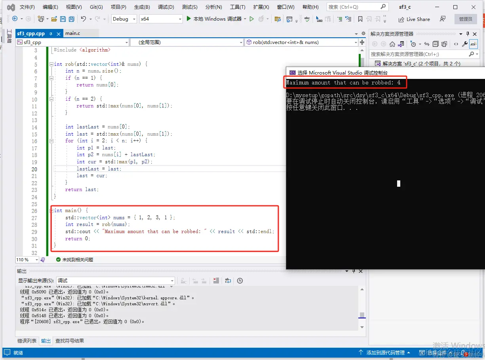Clear all output with the clear icon
485x360 pixels.
(216, 281)
